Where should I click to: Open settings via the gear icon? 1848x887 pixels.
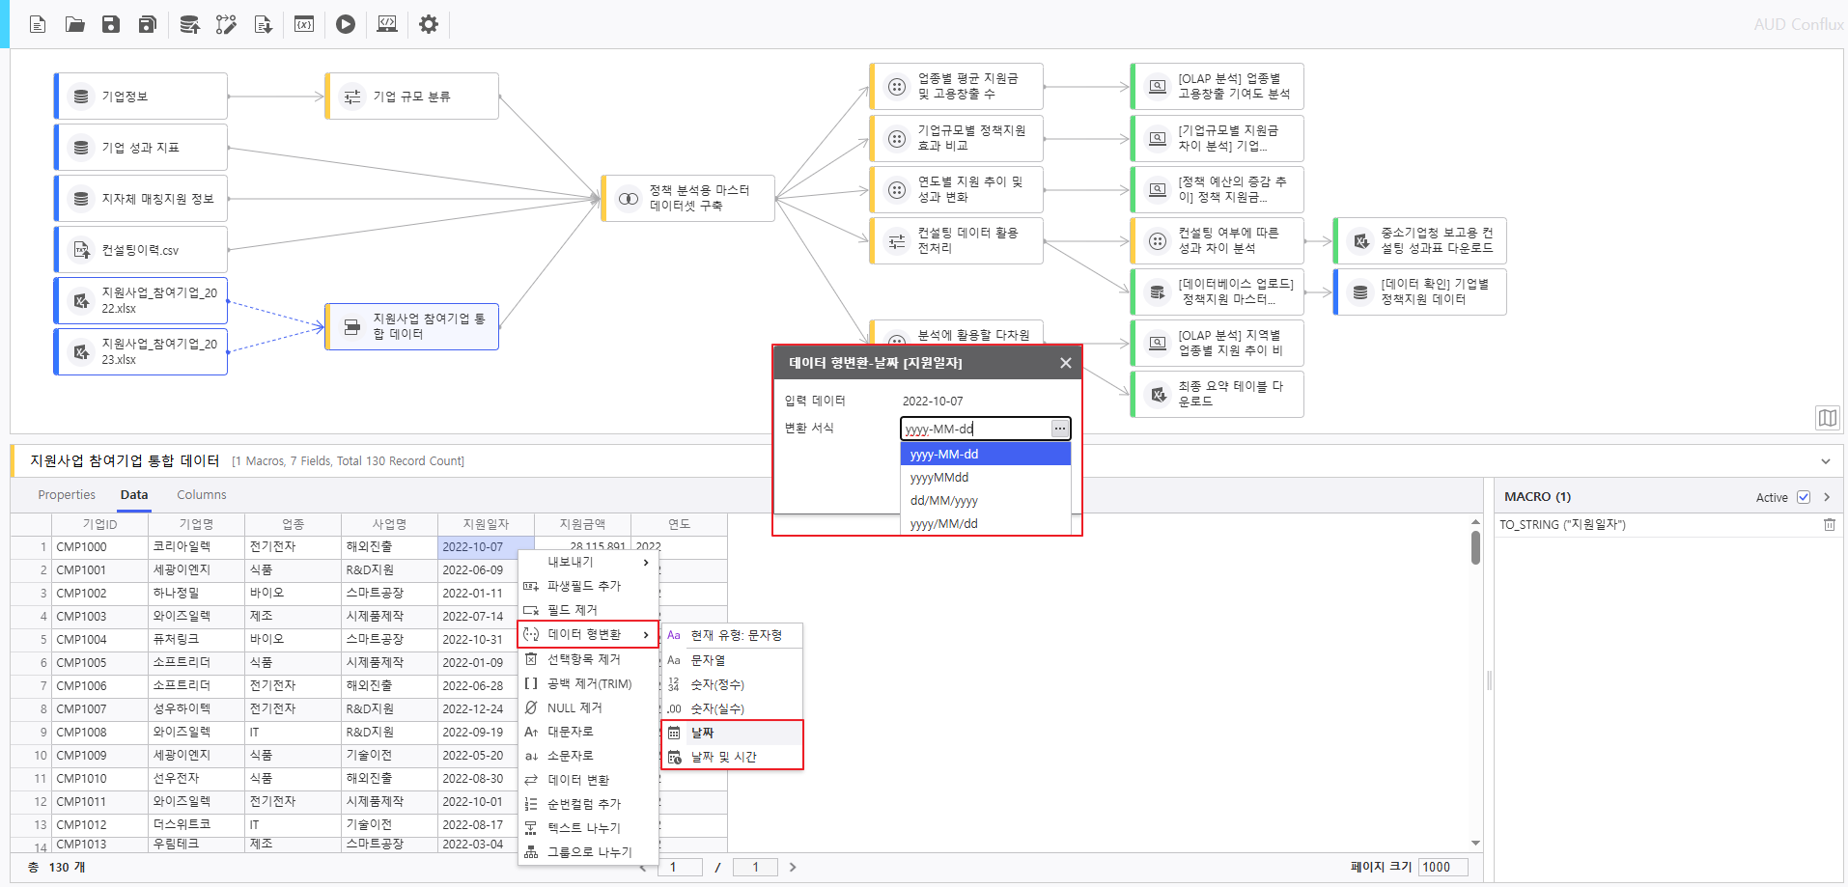429,24
